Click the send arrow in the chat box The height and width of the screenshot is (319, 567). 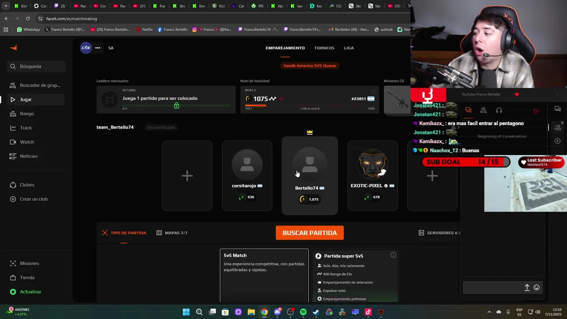(527, 288)
